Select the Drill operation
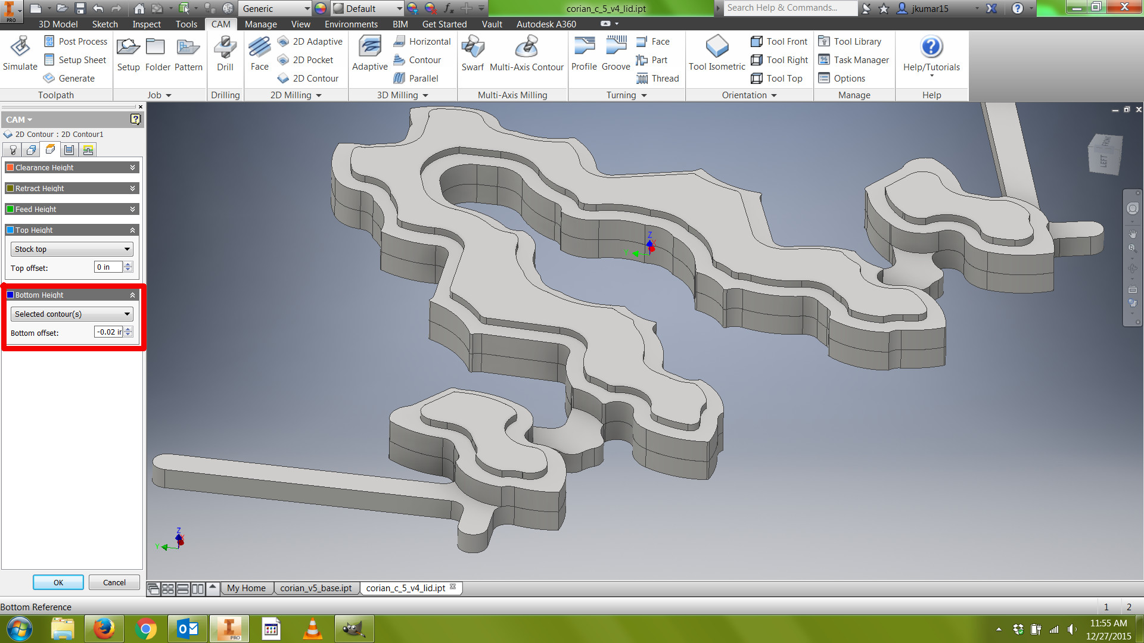Viewport: 1144px width, 643px height. click(225, 54)
